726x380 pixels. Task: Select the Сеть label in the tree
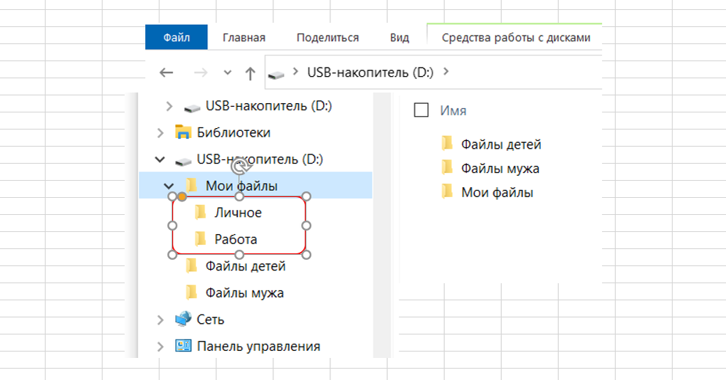point(210,320)
